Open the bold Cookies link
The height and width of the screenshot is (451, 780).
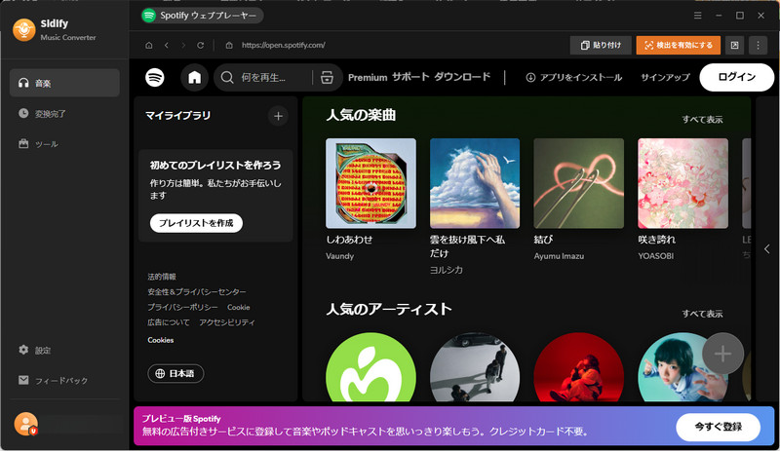point(161,340)
